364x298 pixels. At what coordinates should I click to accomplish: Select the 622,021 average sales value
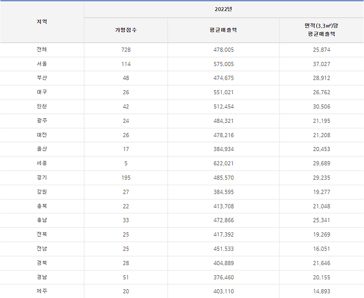tap(223, 164)
